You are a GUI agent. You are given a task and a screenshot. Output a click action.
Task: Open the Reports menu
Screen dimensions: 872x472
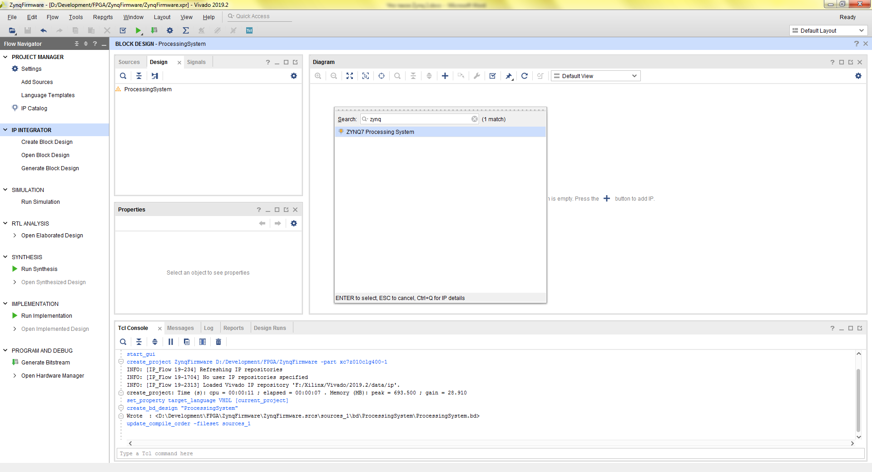[103, 17]
